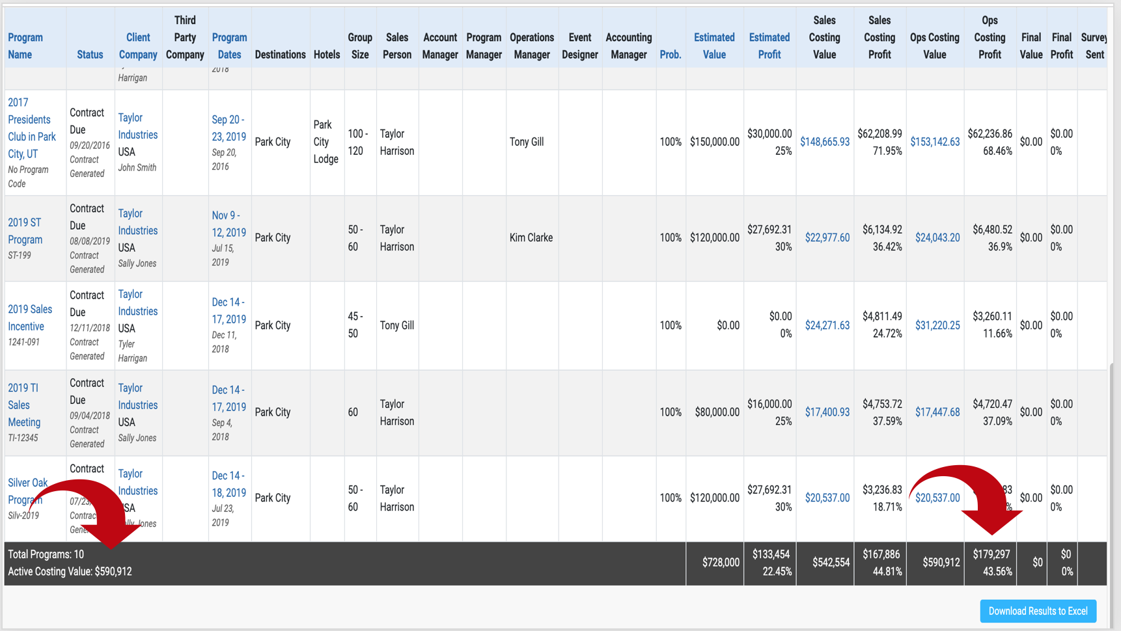The height and width of the screenshot is (631, 1121).
Task: Open 2017 Presidents Club in Park City program
Action: [32, 128]
